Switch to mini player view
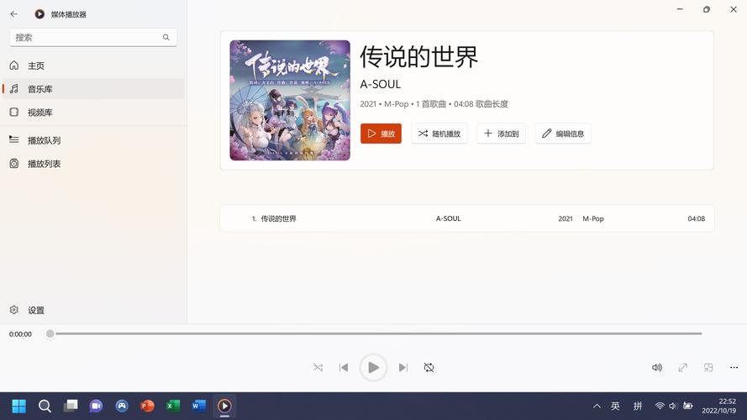 pyautogui.click(x=708, y=367)
